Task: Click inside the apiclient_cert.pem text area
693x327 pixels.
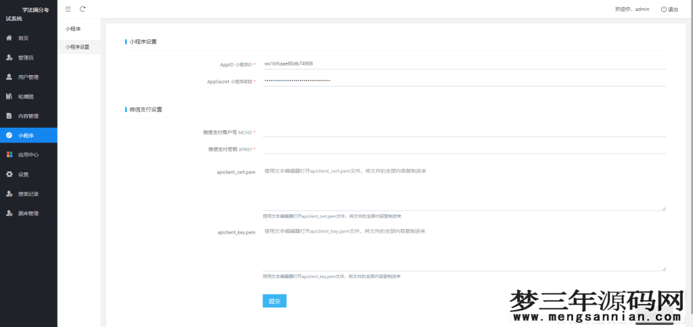Action: tap(464, 188)
